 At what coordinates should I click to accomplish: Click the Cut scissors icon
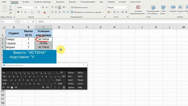(x=10, y=6)
